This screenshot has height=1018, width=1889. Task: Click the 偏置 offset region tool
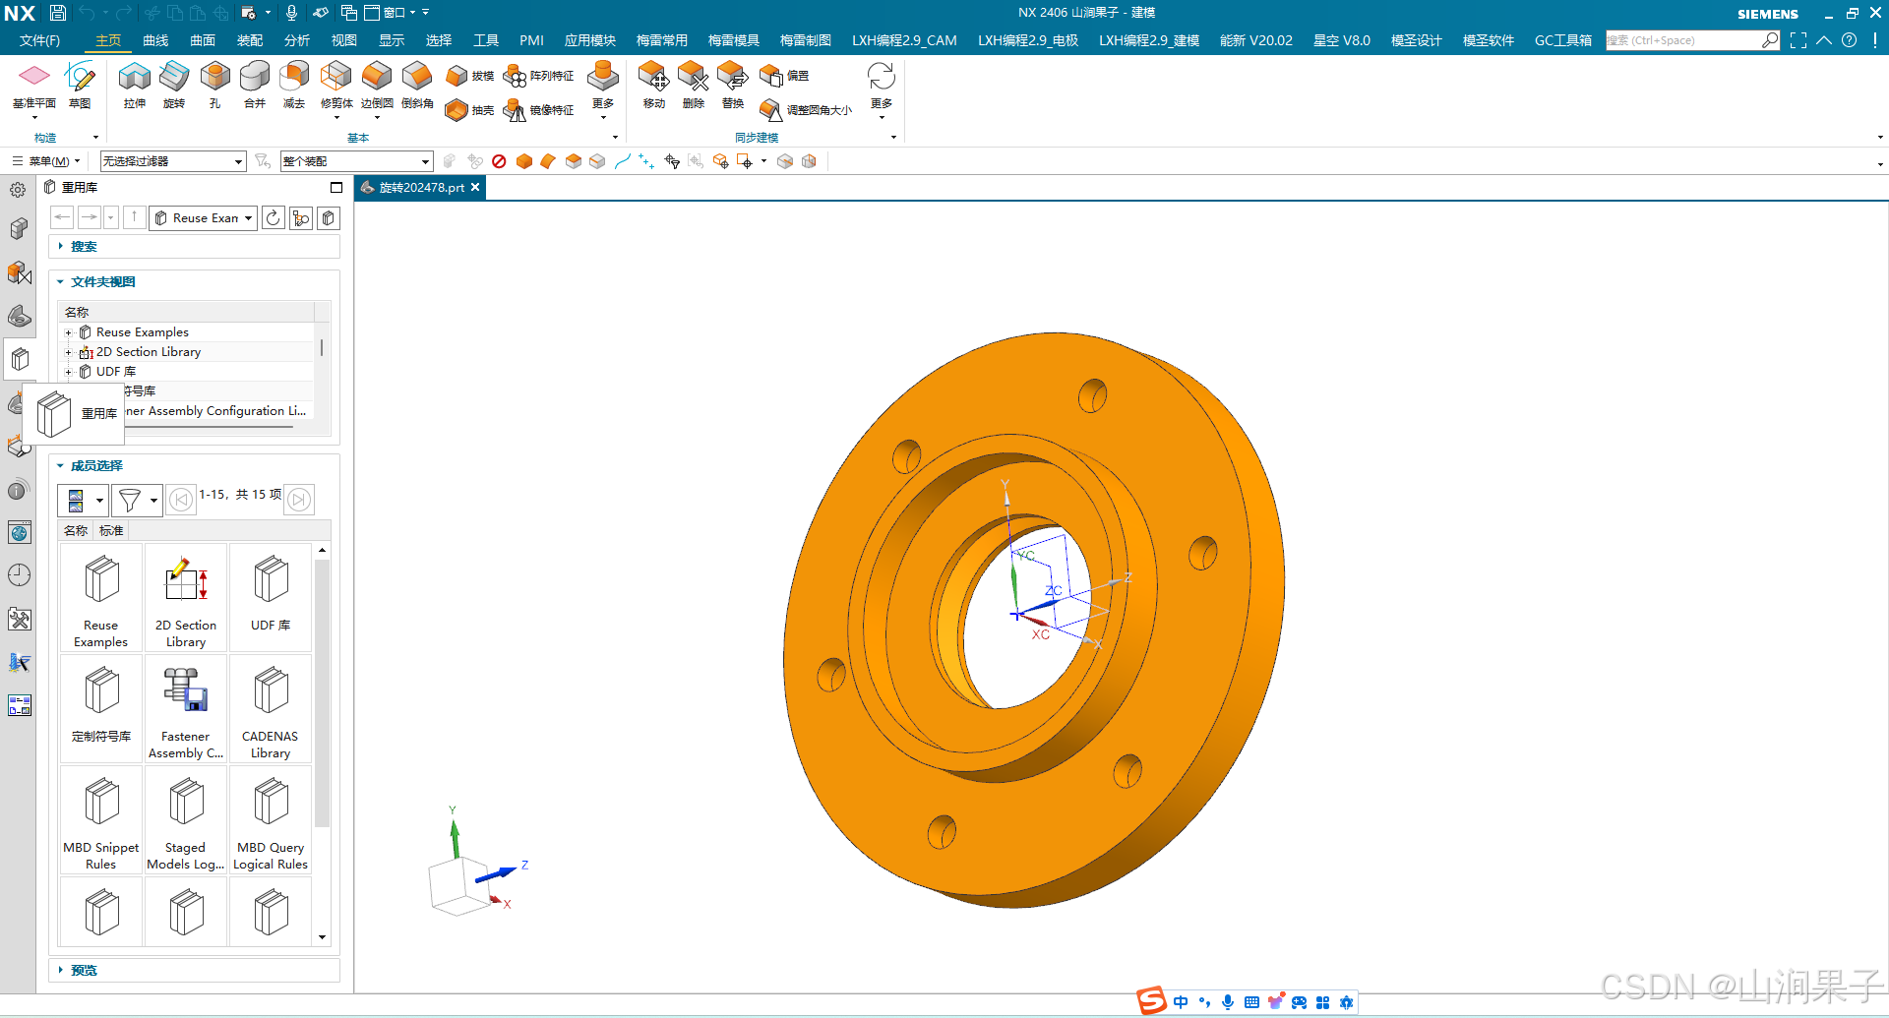pos(784,76)
